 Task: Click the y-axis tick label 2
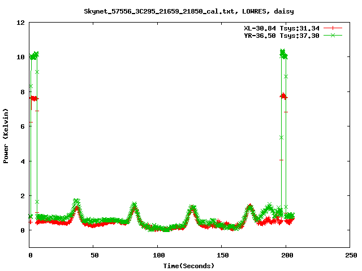(23, 196)
